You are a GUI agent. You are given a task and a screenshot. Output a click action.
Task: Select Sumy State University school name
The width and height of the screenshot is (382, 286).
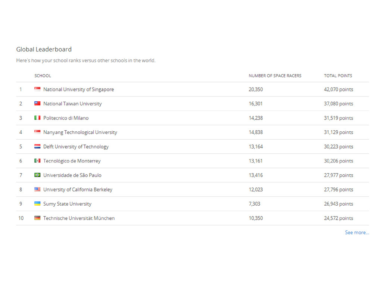[x=67, y=204]
